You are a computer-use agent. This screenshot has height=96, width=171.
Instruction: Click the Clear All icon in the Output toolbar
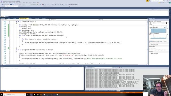pos(119,68)
